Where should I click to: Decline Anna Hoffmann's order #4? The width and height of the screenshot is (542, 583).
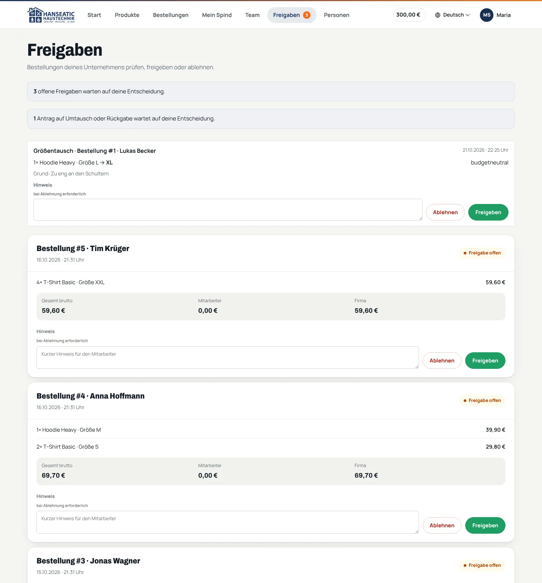(x=442, y=525)
